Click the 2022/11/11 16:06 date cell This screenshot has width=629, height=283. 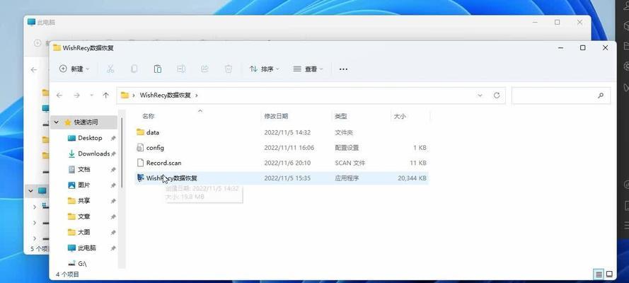(x=289, y=147)
